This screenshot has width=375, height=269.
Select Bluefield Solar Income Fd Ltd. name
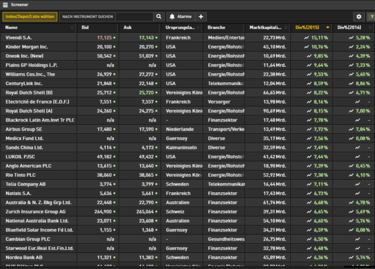[x=39, y=230]
